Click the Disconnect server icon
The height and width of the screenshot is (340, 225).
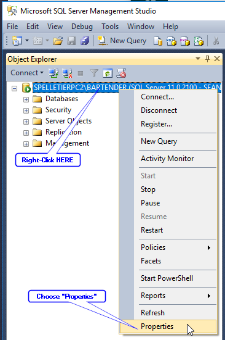tap(67, 73)
